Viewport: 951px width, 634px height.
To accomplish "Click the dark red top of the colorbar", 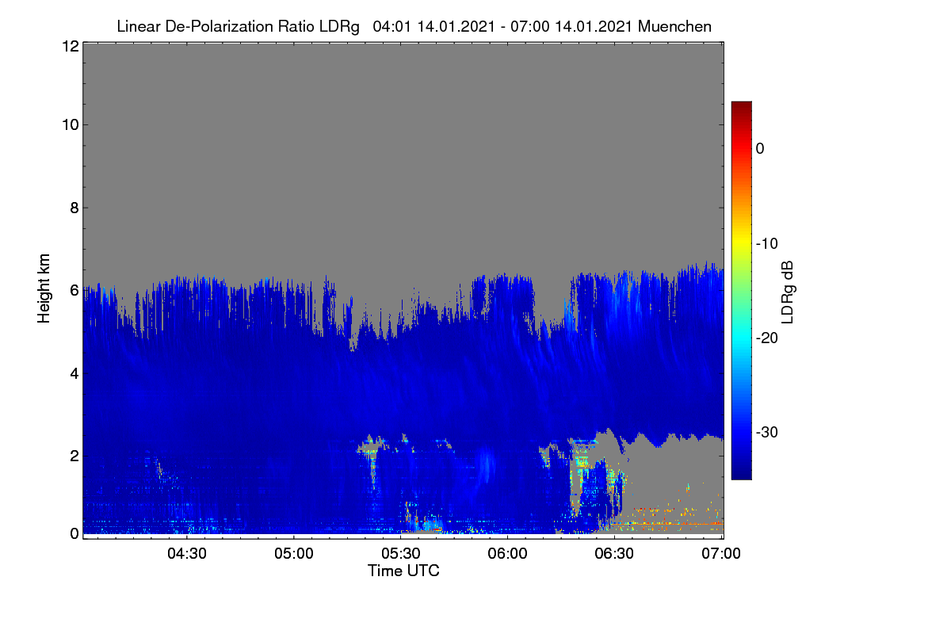I will coord(741,107).
